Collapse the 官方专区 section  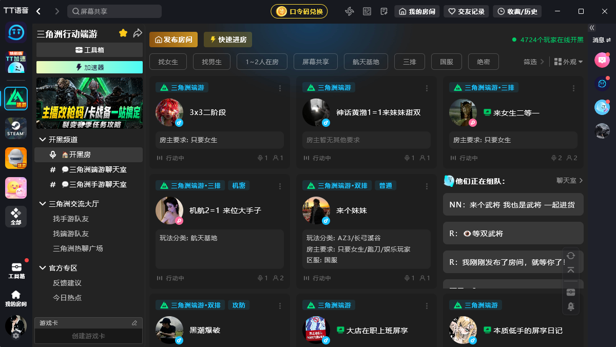43,268
